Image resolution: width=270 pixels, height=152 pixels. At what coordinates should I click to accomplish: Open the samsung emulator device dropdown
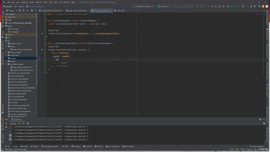(184, 6)
